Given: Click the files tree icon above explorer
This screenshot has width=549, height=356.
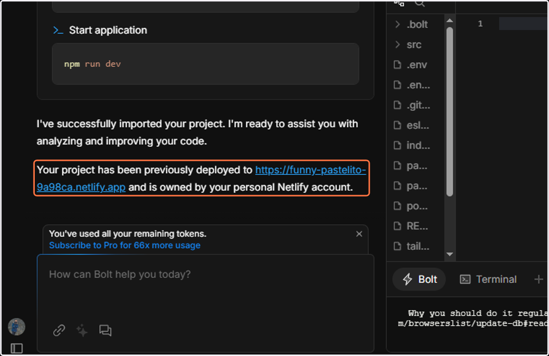Looking at the screenshot, I should coord(399,3).
